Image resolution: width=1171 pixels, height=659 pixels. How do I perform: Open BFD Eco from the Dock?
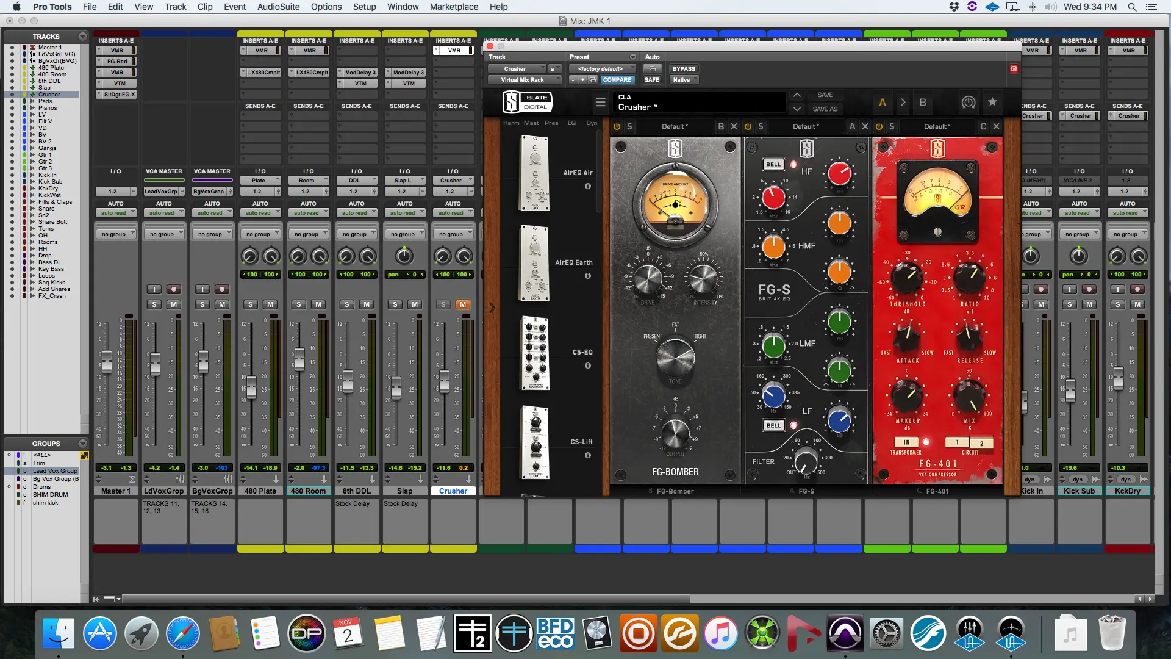coord(555,633)
